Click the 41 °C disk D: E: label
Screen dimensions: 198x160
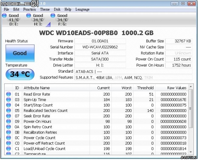pyautogui.click(x=14, y=20)
